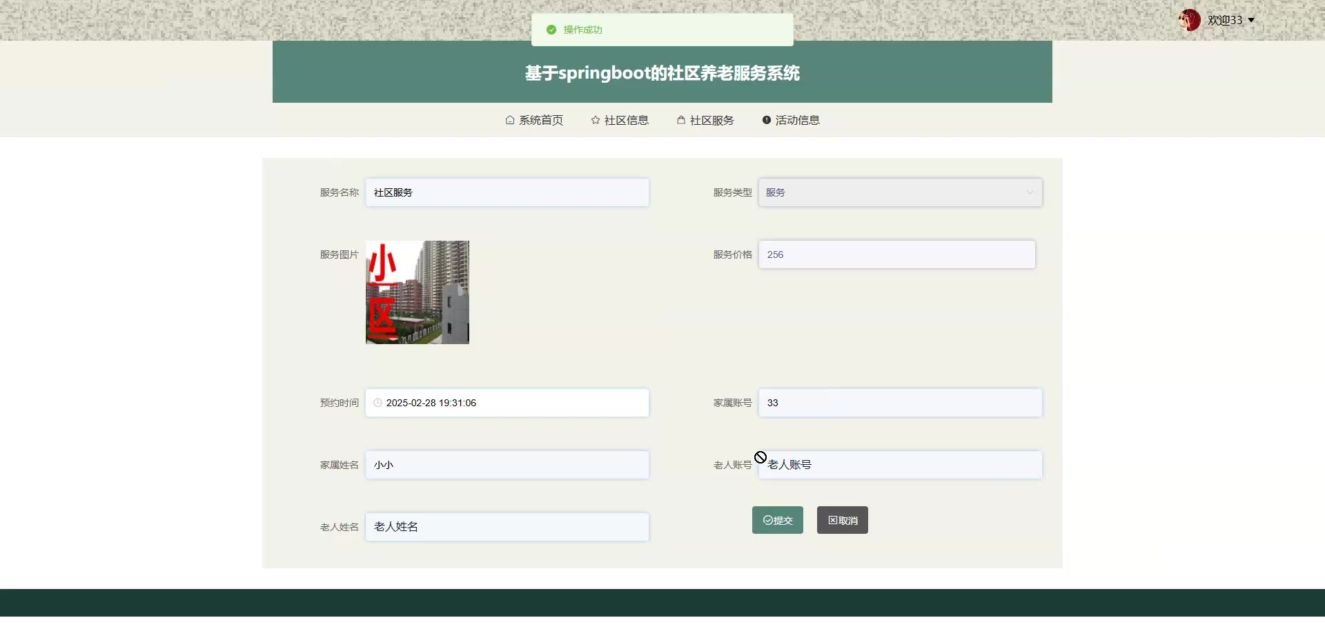The width and height of the screenshot is (1325, 629).
Task: Click the info icon beside 活动信息
Action: (x=767, y=120)
